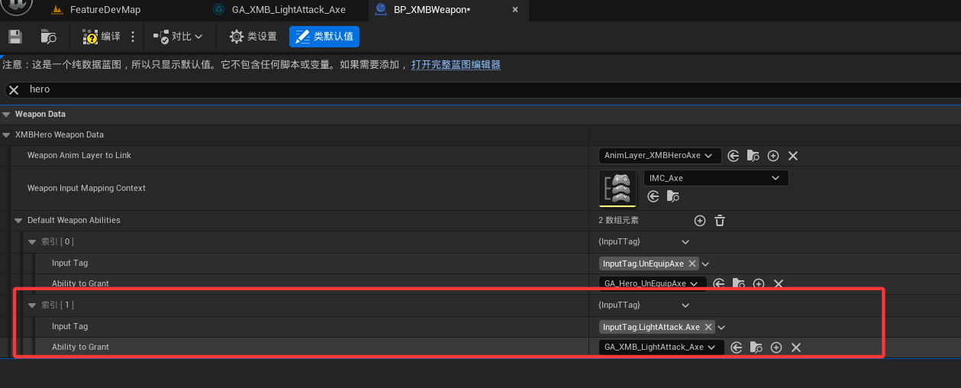Clear the 'hero' search text with X
This screenshot has height=388, width=961.
14,89
